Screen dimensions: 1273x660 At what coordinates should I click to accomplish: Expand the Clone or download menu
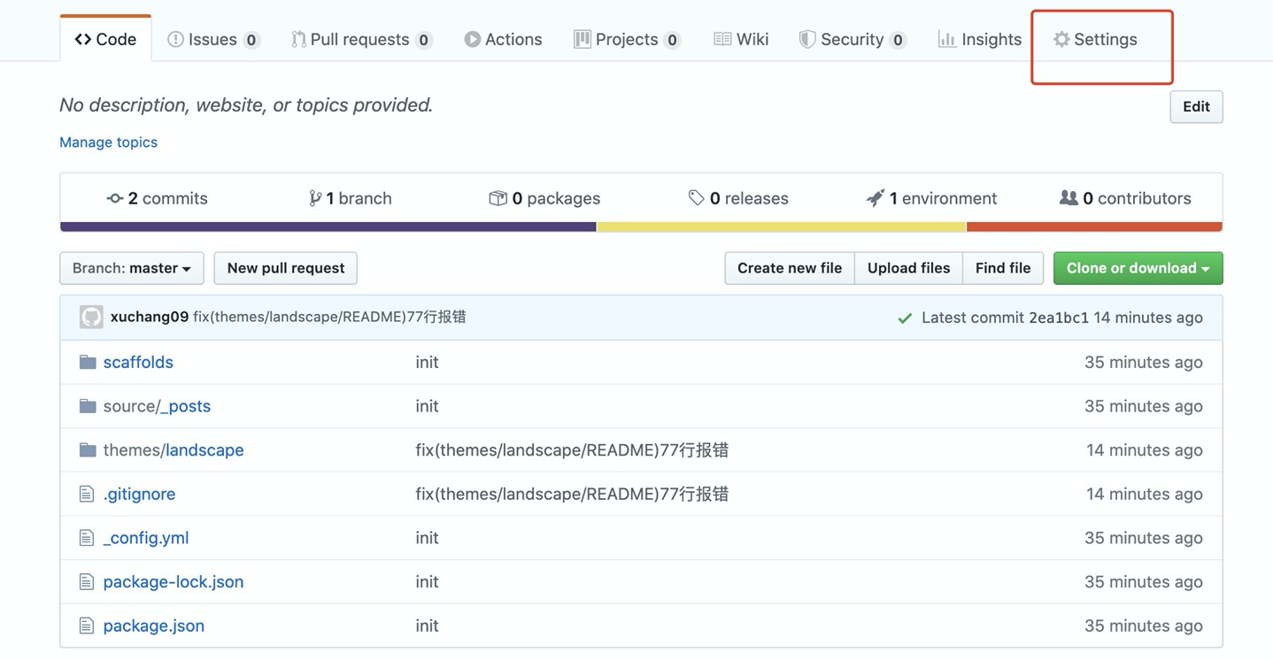(x=1138, y=268)
